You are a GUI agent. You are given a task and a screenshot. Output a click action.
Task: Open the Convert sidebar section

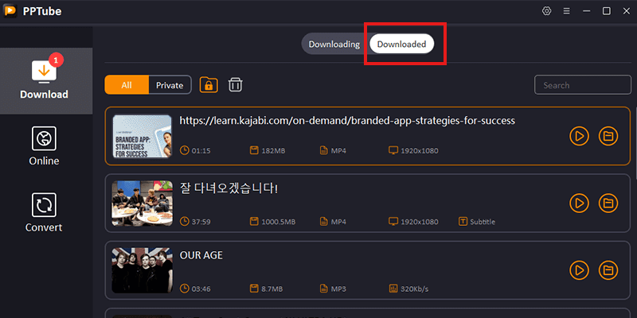45,213
